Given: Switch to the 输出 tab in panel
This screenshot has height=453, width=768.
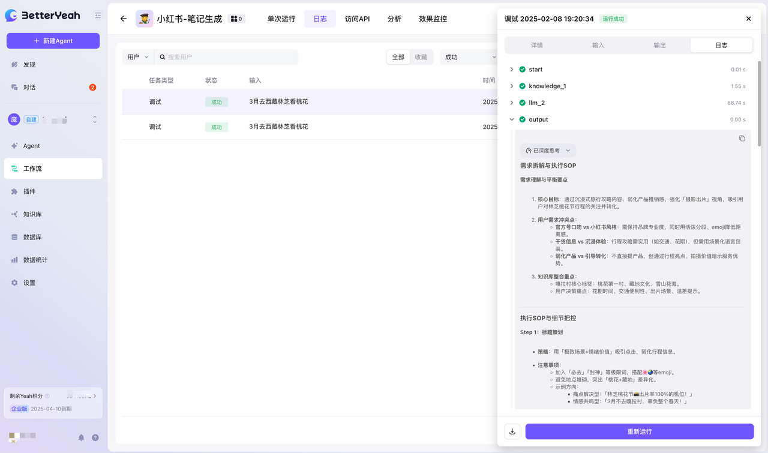Looking at the screenshot, I should coord(659,45).
